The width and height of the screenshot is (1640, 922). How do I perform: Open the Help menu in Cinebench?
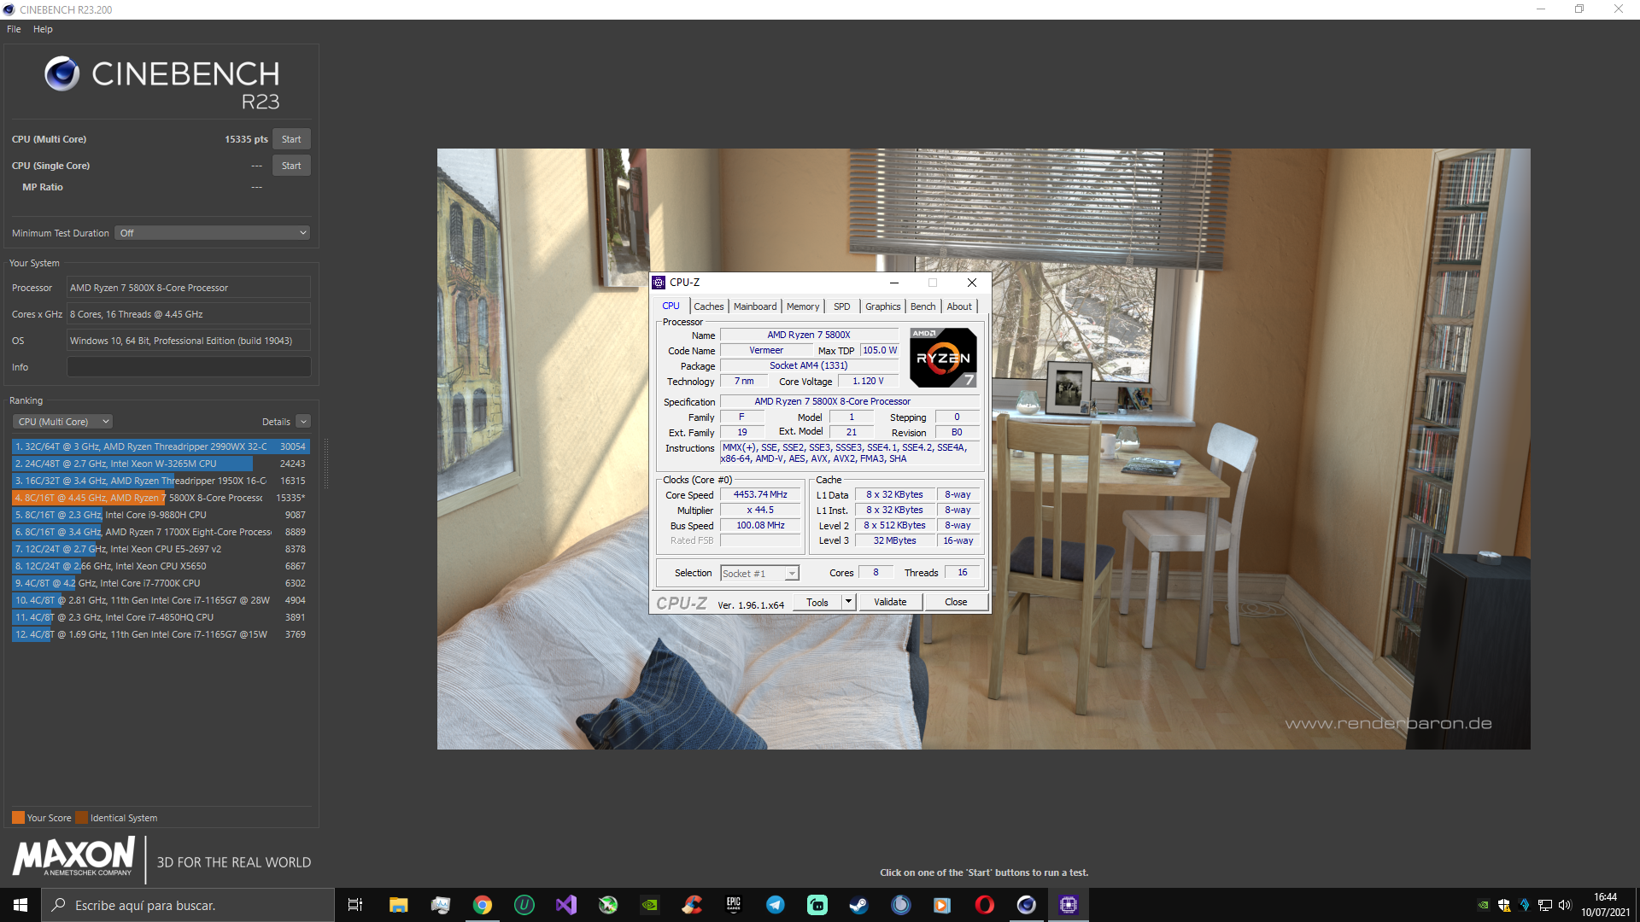coord(43,29)
